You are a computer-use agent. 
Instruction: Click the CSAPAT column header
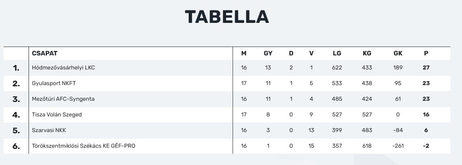[x=45, y=53]
